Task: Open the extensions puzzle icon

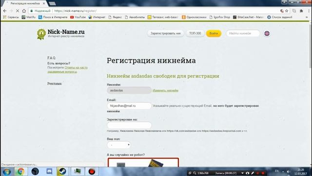Action: [x=301, y=11]
